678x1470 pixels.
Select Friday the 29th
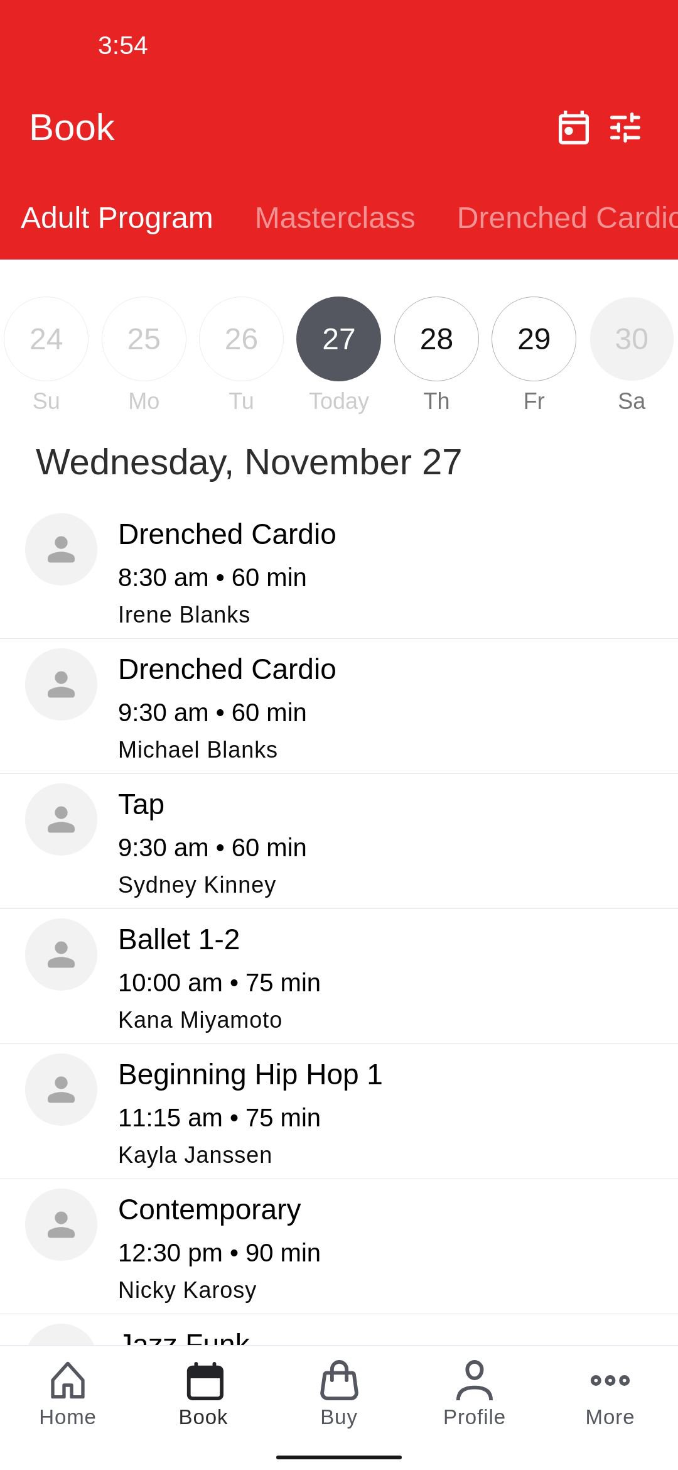click(534, 339)
